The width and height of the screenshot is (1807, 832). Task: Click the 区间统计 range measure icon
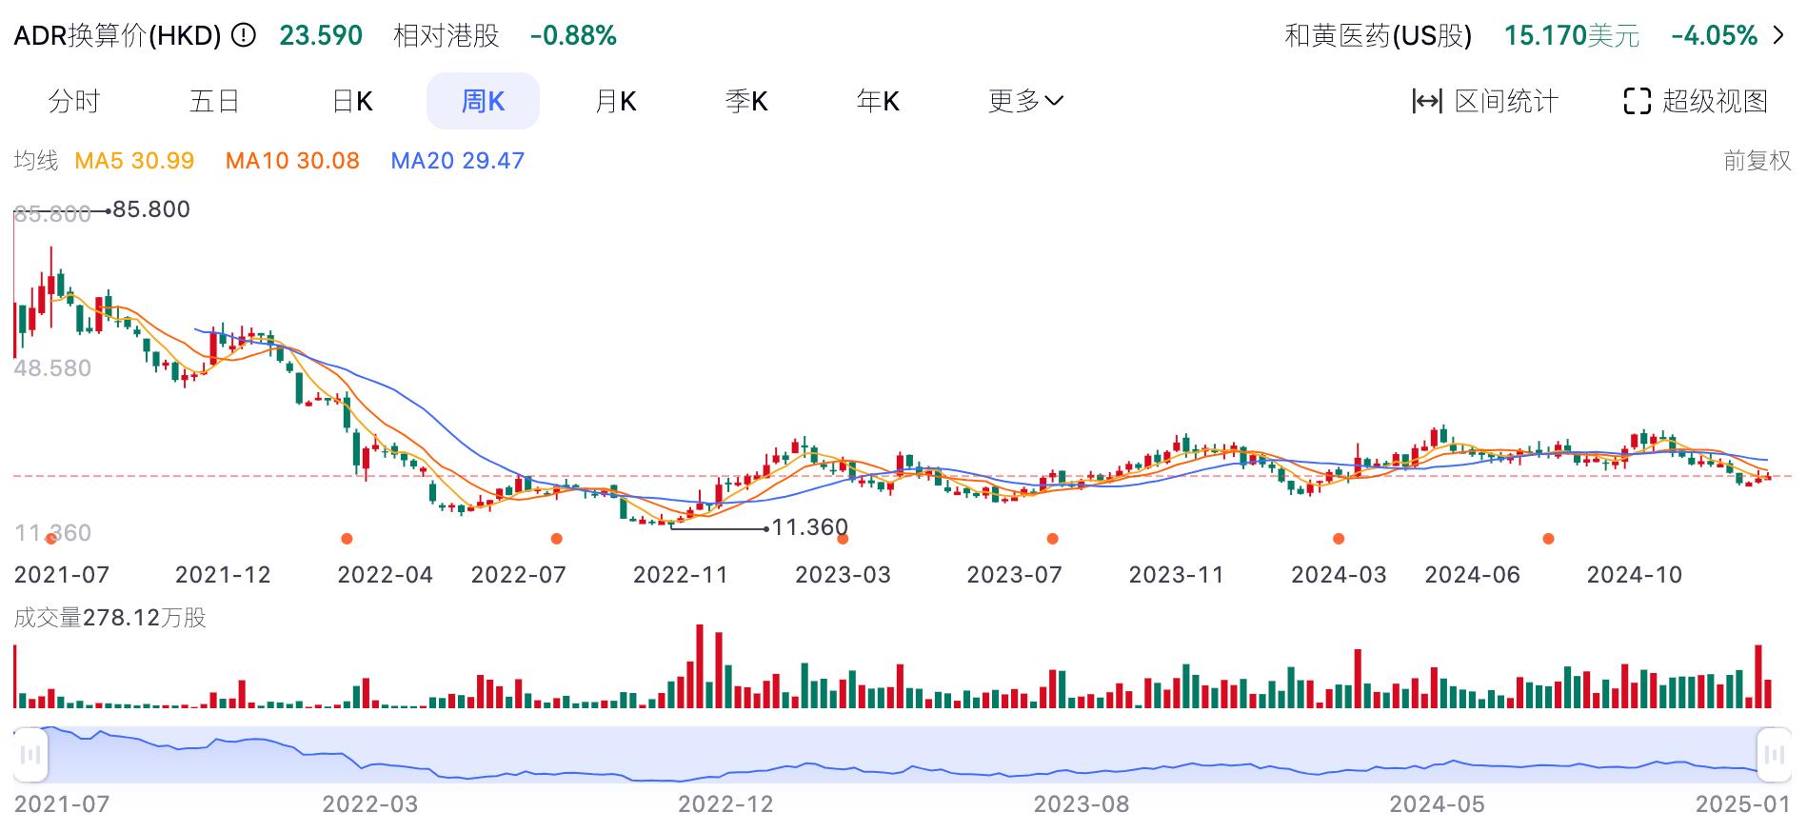point(1426,101)
